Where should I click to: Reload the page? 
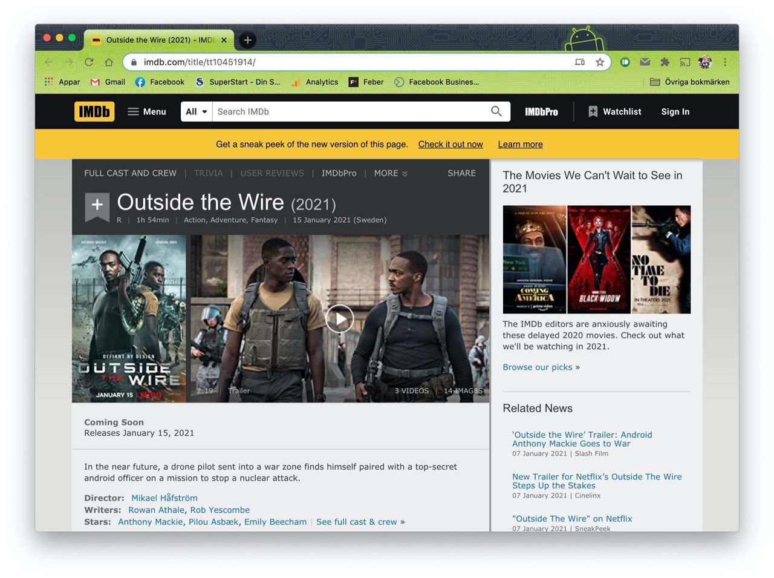click(89, 62)
